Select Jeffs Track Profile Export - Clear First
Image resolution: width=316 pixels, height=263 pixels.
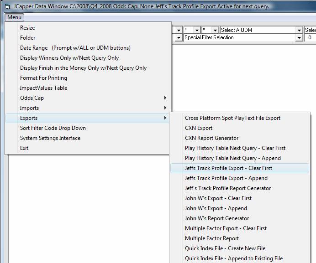(228, 168)
